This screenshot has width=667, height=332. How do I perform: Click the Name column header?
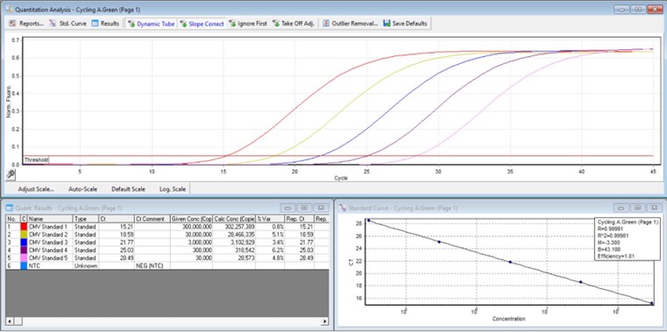50,219
